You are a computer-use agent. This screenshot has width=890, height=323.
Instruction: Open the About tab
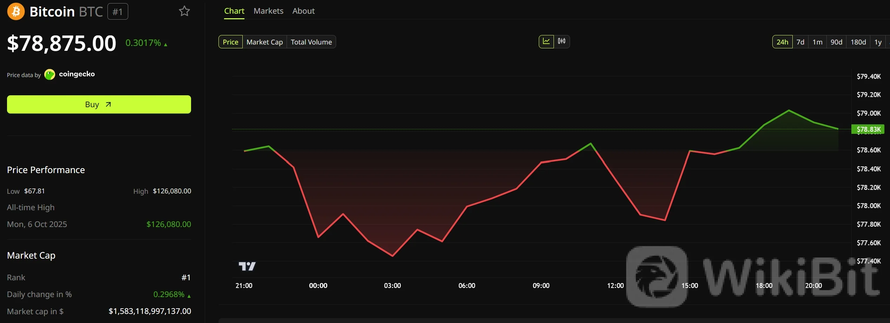pyautogui.click(x=303, y=11)
